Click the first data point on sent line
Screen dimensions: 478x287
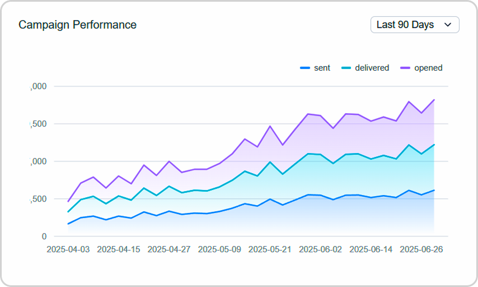point(68,224)
